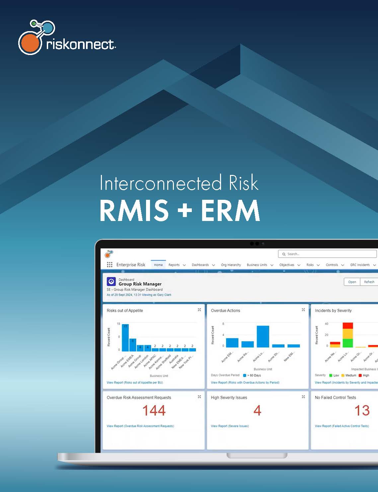Open the Org Hierarchy tab
378x492 pixels.
(231, 265)
